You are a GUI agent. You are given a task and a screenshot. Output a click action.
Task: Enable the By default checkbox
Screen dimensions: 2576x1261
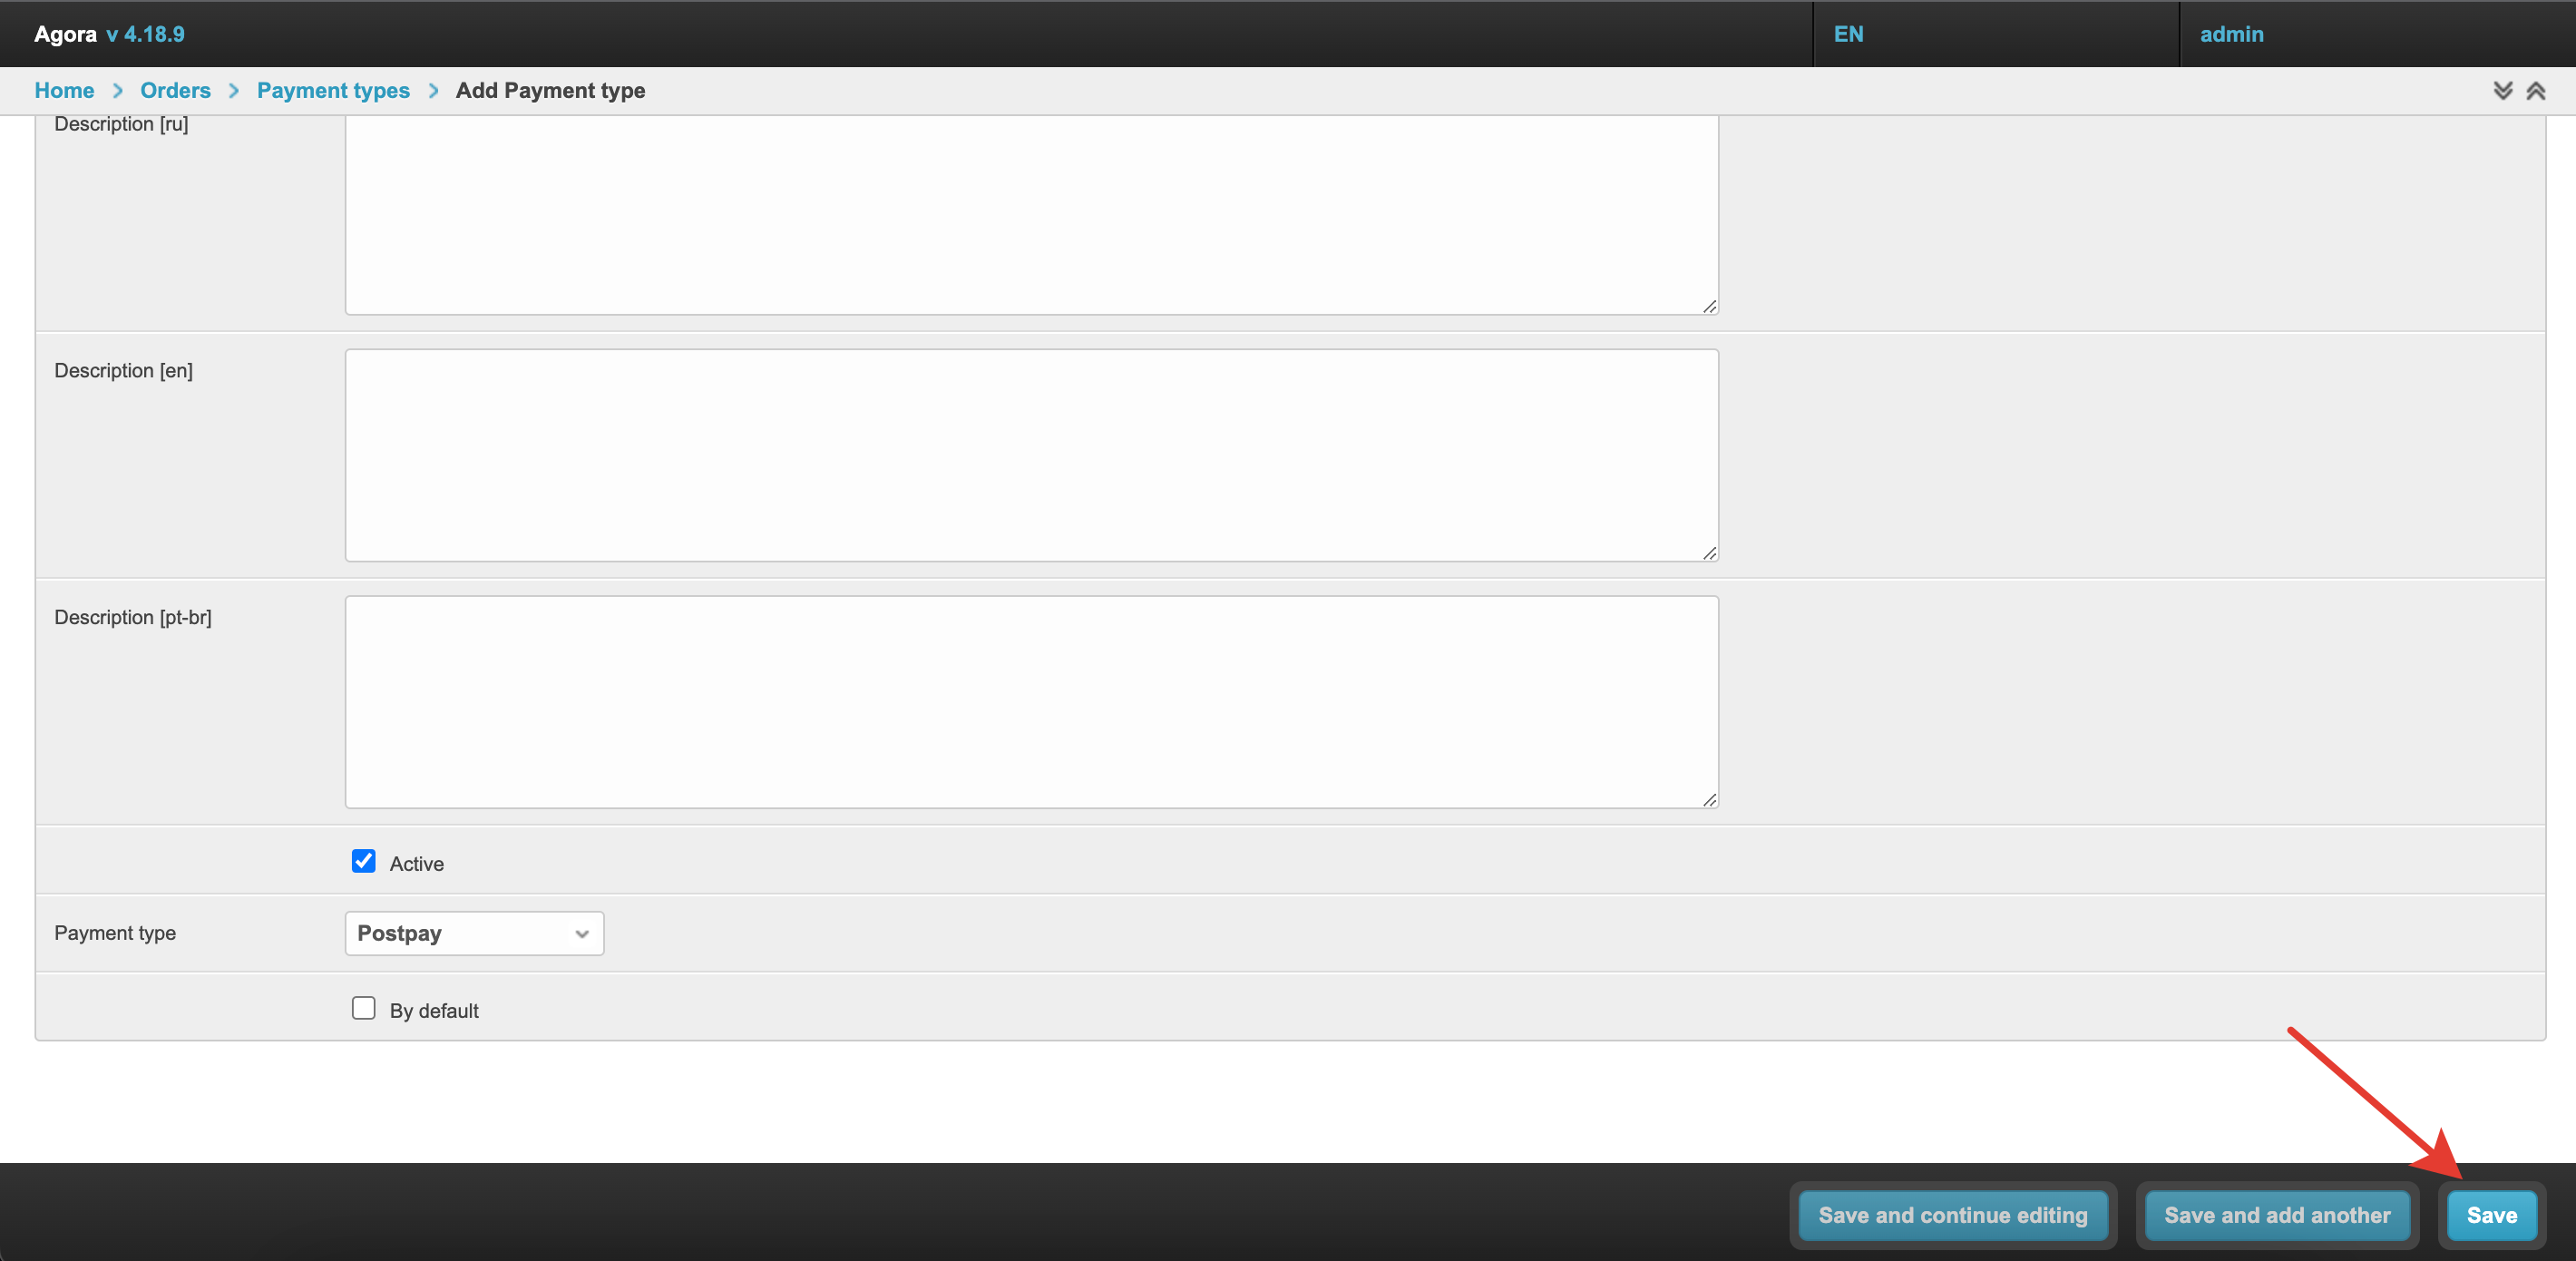(363, 1008)
